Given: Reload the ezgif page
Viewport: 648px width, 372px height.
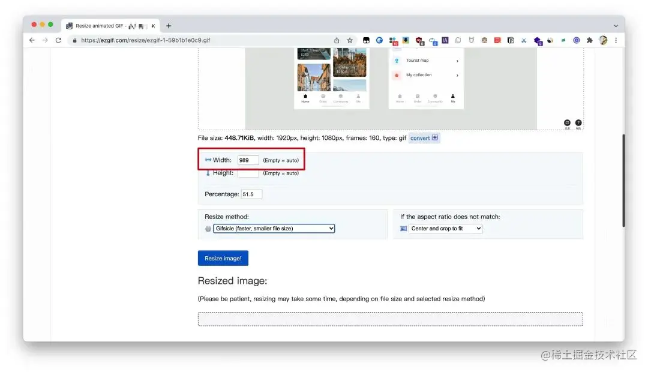Looking at the screenshot, I should [x=58, y=40].
